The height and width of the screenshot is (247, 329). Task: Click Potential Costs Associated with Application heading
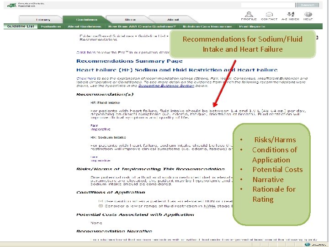135,215
